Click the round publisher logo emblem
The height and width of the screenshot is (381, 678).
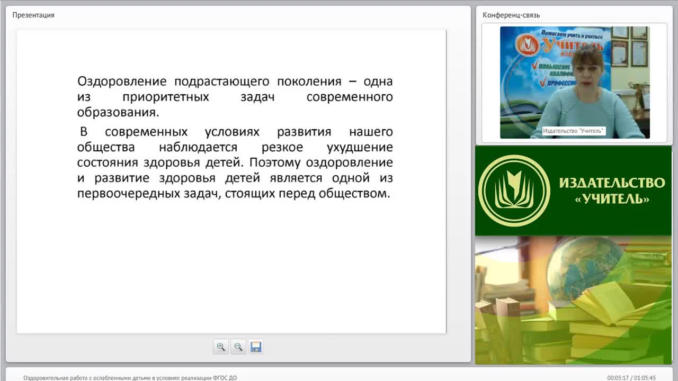point(514,190)
